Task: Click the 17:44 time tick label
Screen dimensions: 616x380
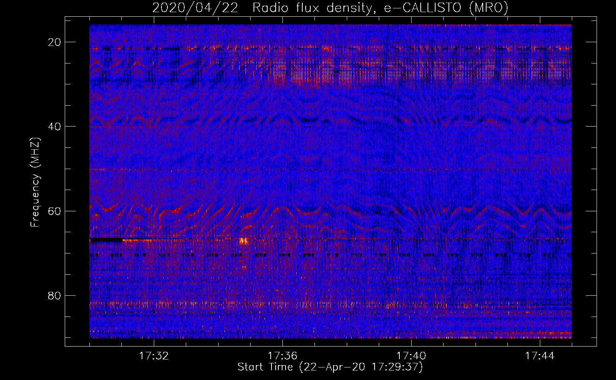Action: click(540, 356)
